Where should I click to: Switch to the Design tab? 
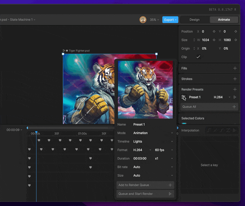point(194,20)
